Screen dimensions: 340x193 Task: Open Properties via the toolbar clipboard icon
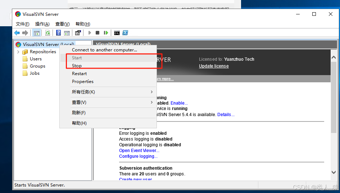pyautogui.click(x=78, y=33)
